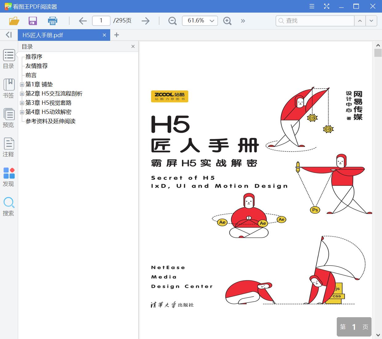
Task: Save the document with the floppy icon
Action: tap(33, 21)
